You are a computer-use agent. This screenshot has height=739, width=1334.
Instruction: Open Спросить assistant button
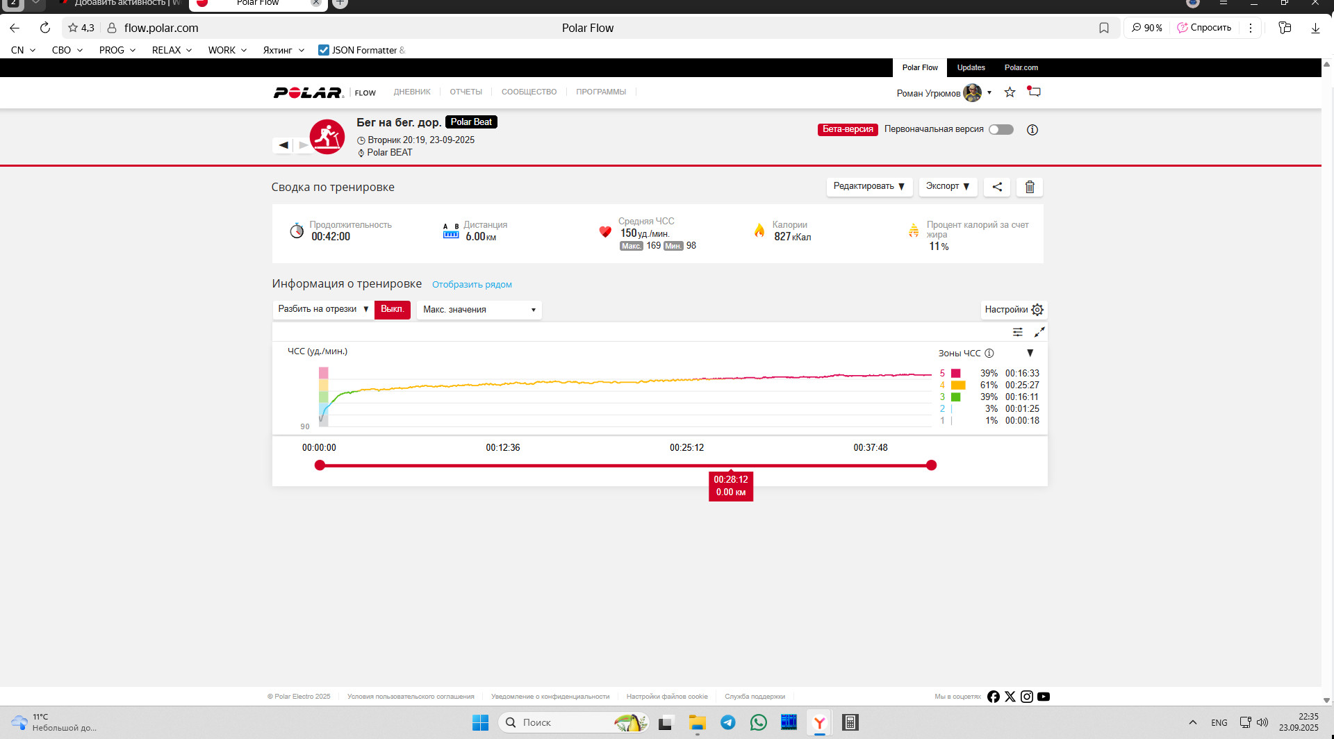coord(1204,28)
